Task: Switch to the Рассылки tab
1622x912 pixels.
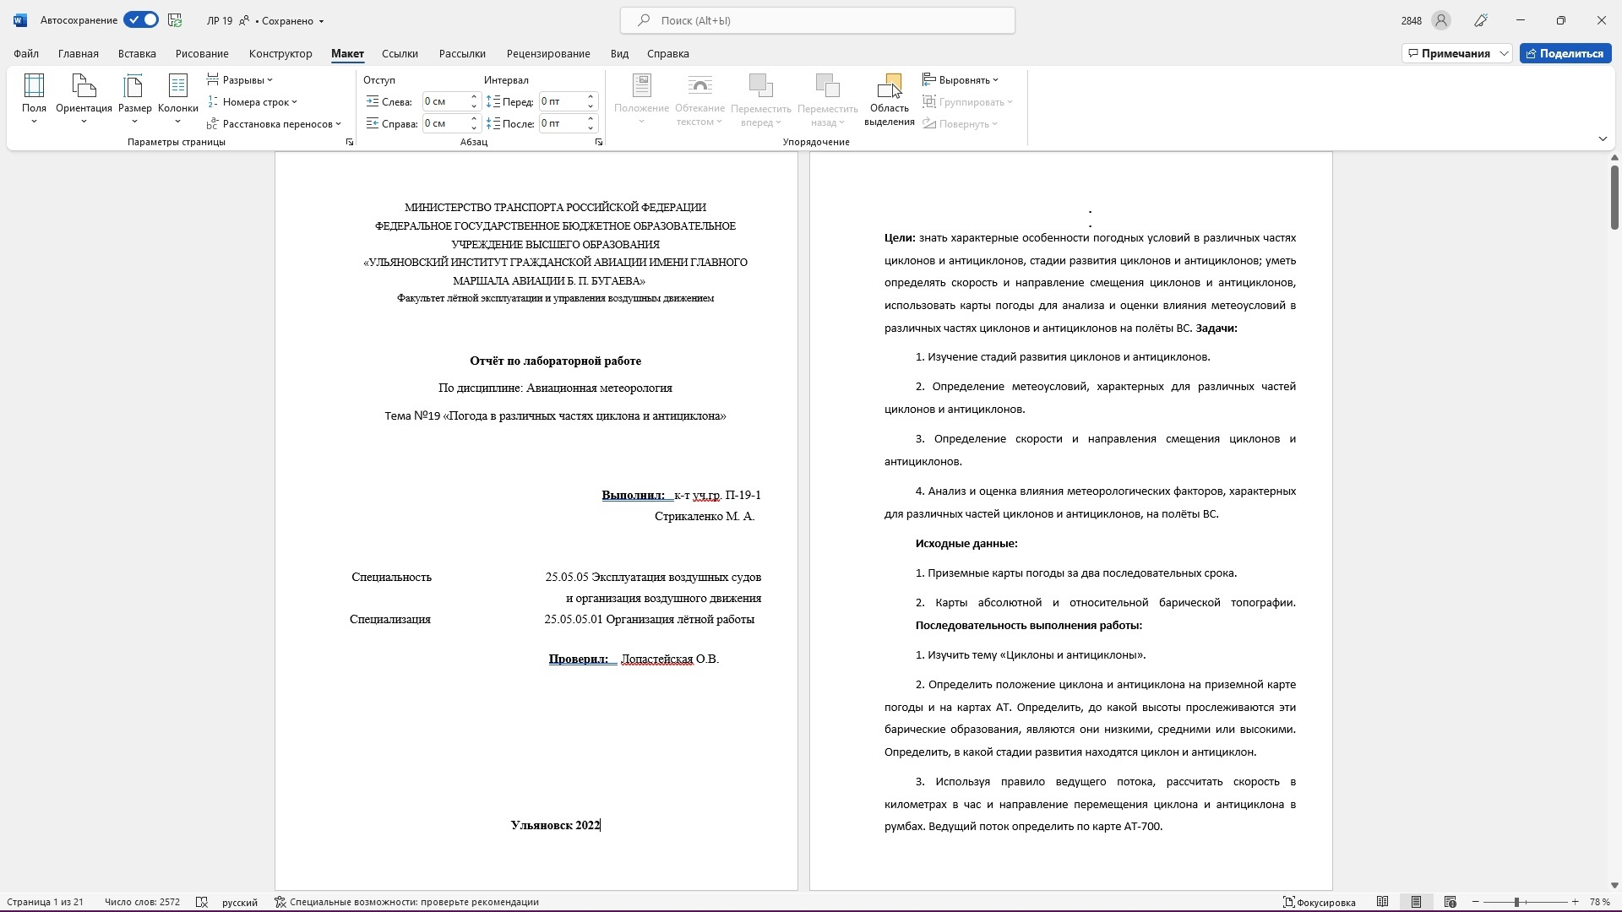Action: pyautogui.click(x=462, y=53)
